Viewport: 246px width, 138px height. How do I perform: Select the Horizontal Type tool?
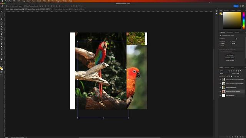(x=2, y=52)
